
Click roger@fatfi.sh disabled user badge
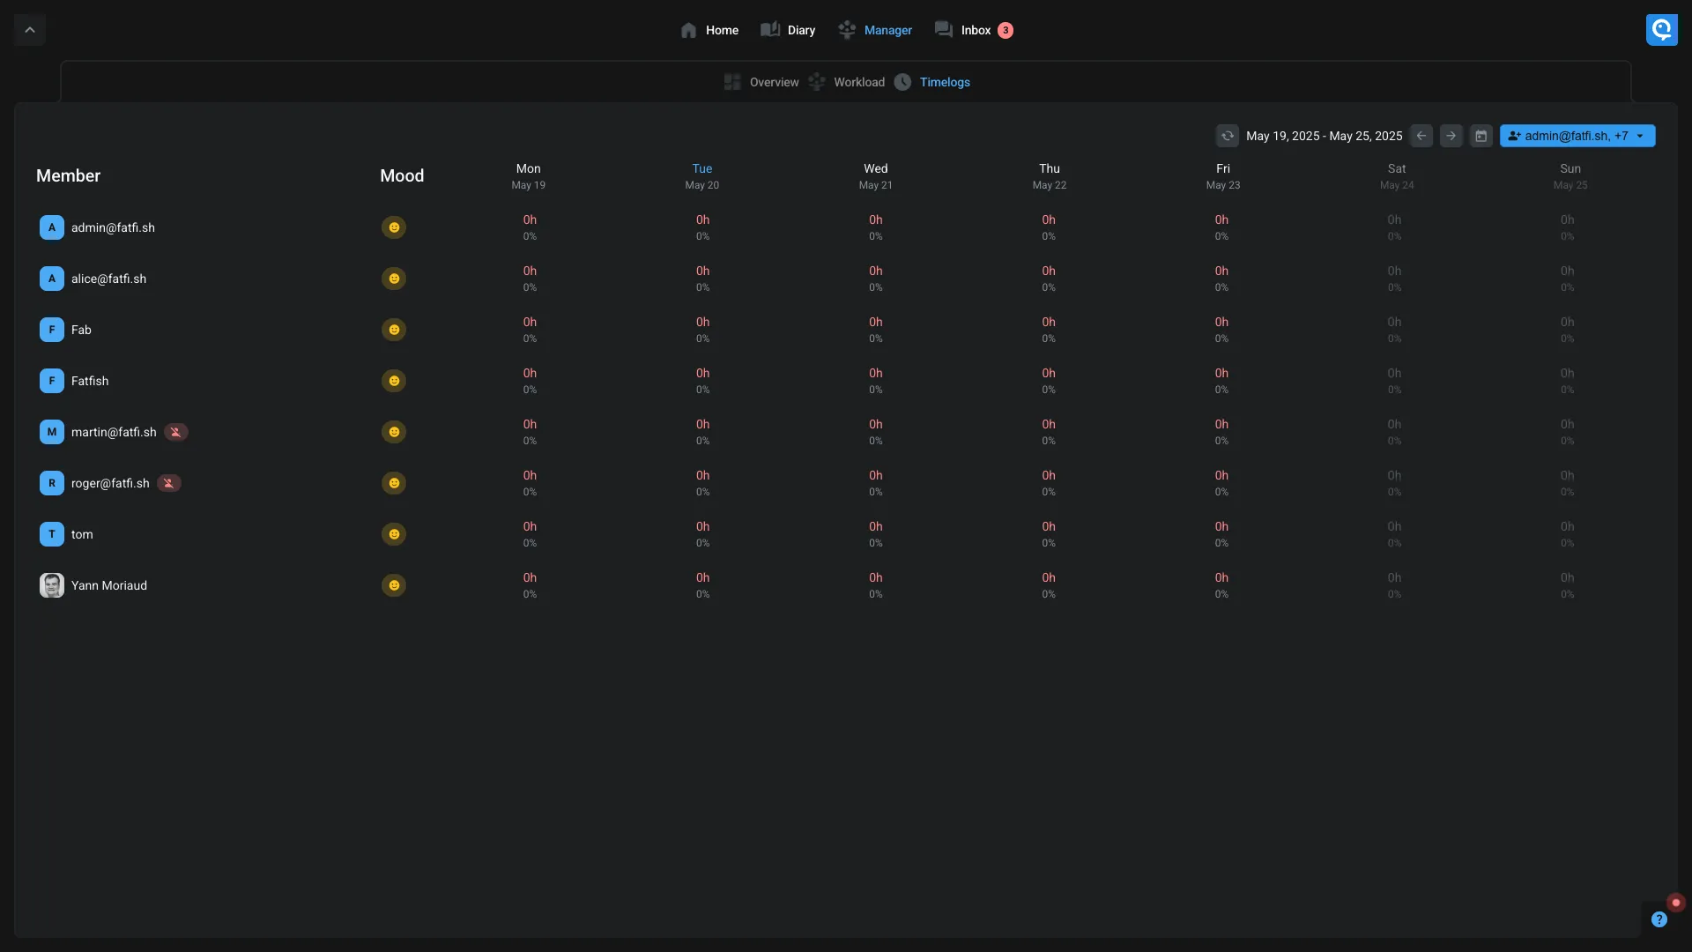click(x=168, y=483)
